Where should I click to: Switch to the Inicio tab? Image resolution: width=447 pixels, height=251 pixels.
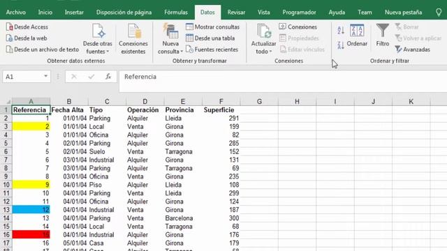pos(45,13)
